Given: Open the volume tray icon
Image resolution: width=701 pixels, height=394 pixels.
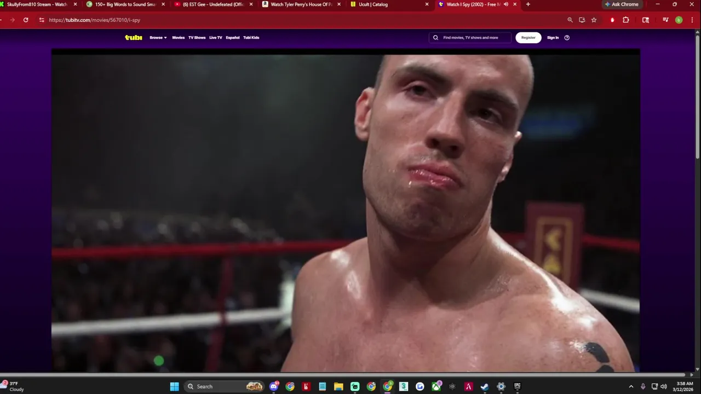Looking at the screenshot, I should [x=664, y=386].
